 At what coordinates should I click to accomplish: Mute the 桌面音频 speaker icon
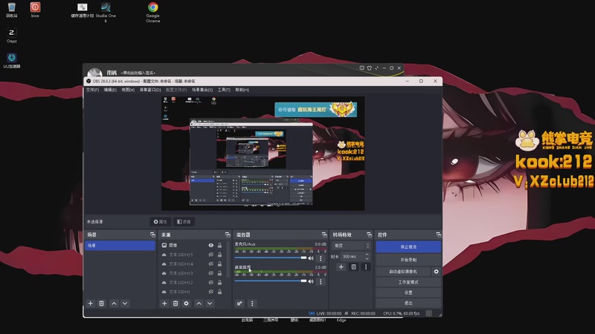point(311,281)
